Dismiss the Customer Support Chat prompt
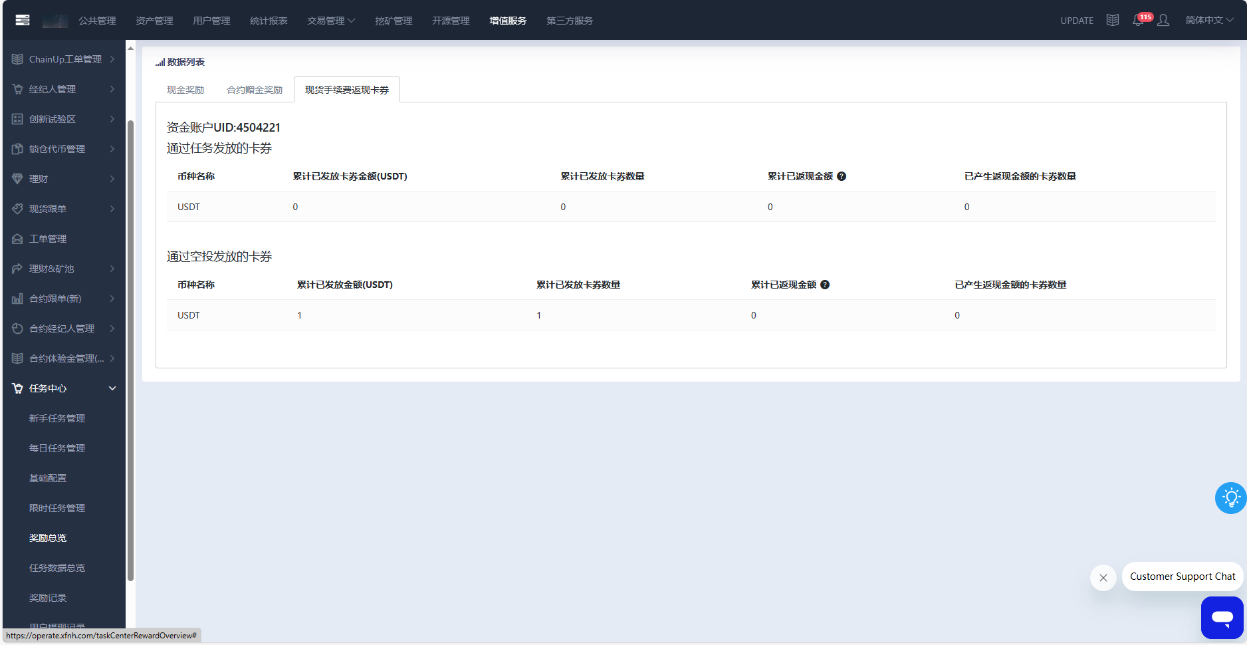1247x645 pixels. (x=1103, y=577)
